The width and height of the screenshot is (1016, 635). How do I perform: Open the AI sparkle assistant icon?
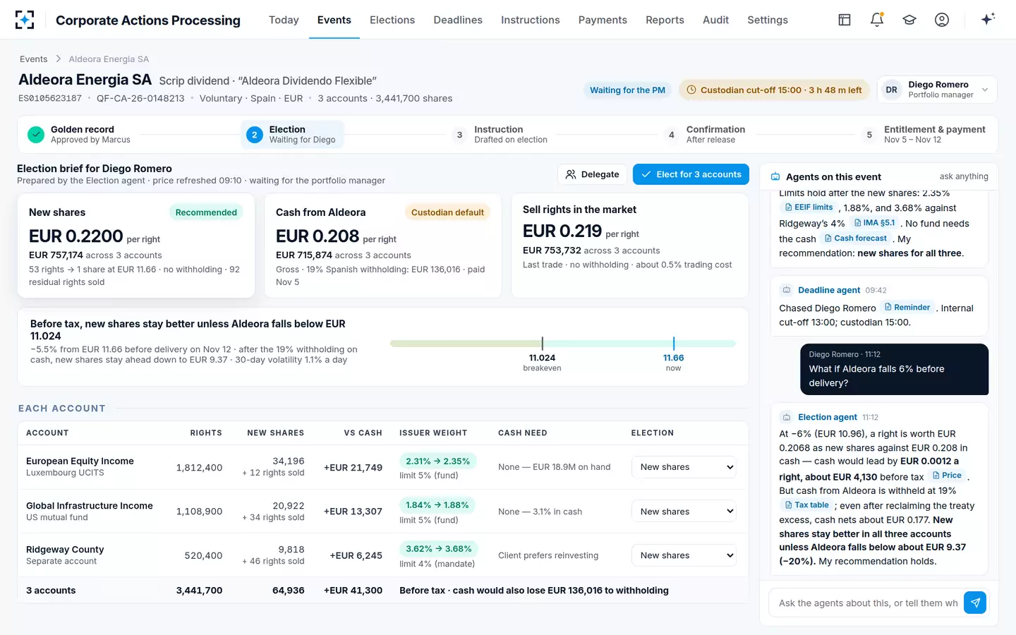tap(988, 19)
